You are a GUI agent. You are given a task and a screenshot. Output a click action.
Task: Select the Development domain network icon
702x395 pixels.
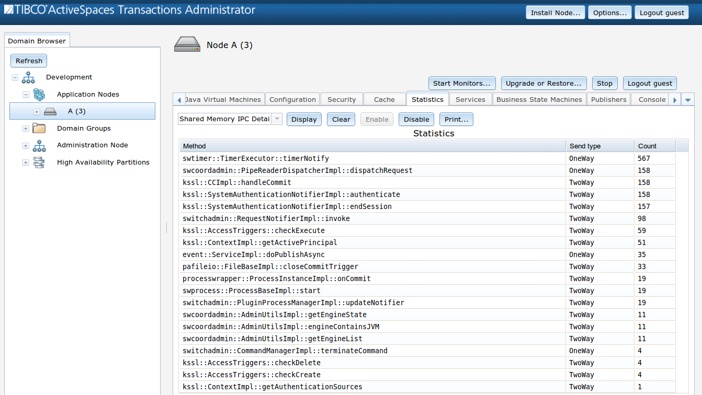pos(28,77)
